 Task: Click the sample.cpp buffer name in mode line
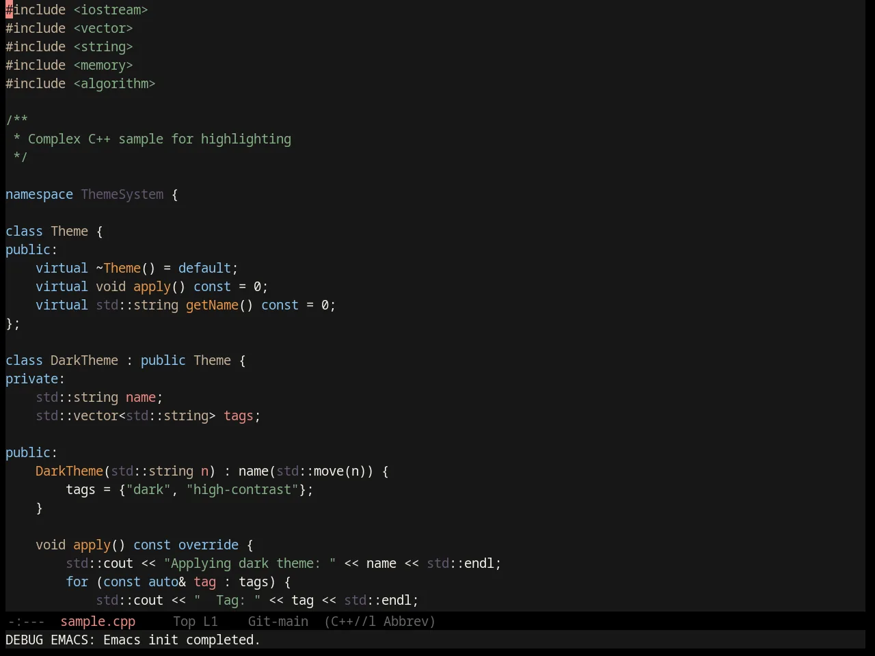(x=98, y=621)
